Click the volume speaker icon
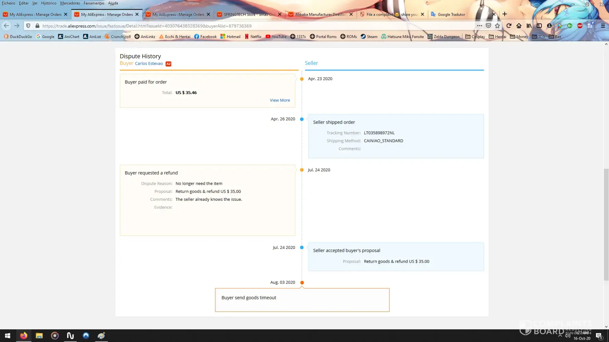The width and height of the screenshot is (609, 342). click(x=568, y=336)
